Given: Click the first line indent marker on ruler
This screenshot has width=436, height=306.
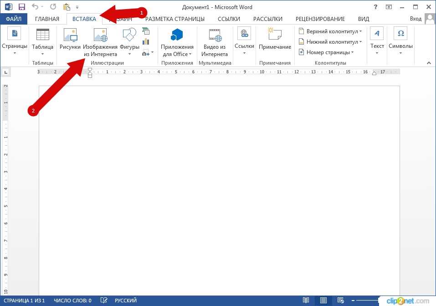Looking at the screenshot, I should [x=90, y=70].
